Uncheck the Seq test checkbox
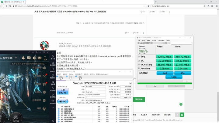Image resolution: width=219 pixels, height=123 pixels. (139, 56)
